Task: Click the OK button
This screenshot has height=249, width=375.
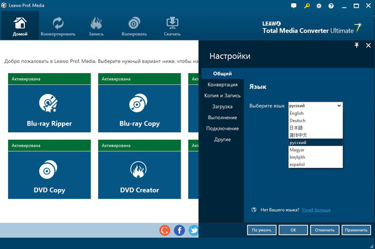Action: tap(293, 230)
